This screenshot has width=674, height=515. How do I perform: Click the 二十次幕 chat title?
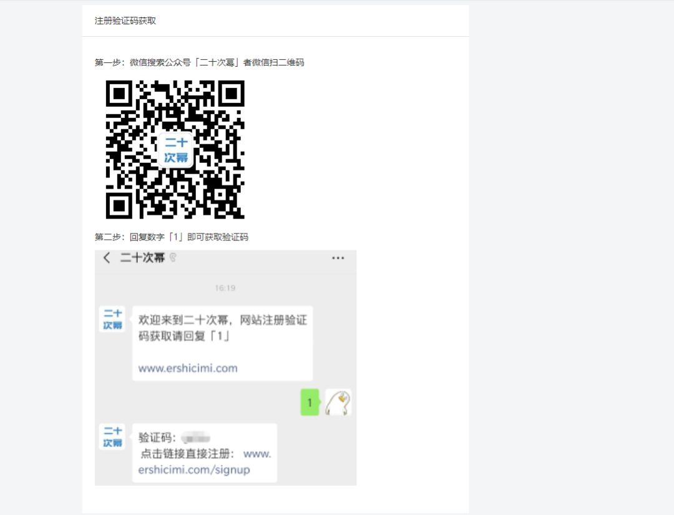pos(142,257)
